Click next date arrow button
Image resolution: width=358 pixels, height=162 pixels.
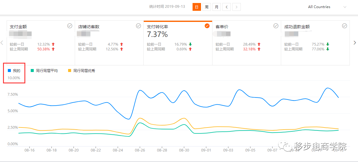coord(237,7)
